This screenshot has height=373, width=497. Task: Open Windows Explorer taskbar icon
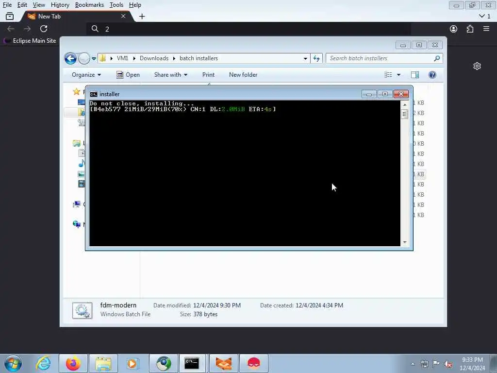[x=103, y=363]
